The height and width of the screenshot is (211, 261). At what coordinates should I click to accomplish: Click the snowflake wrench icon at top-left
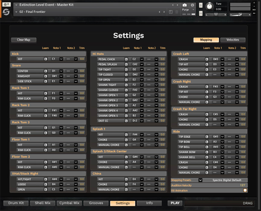6,5
